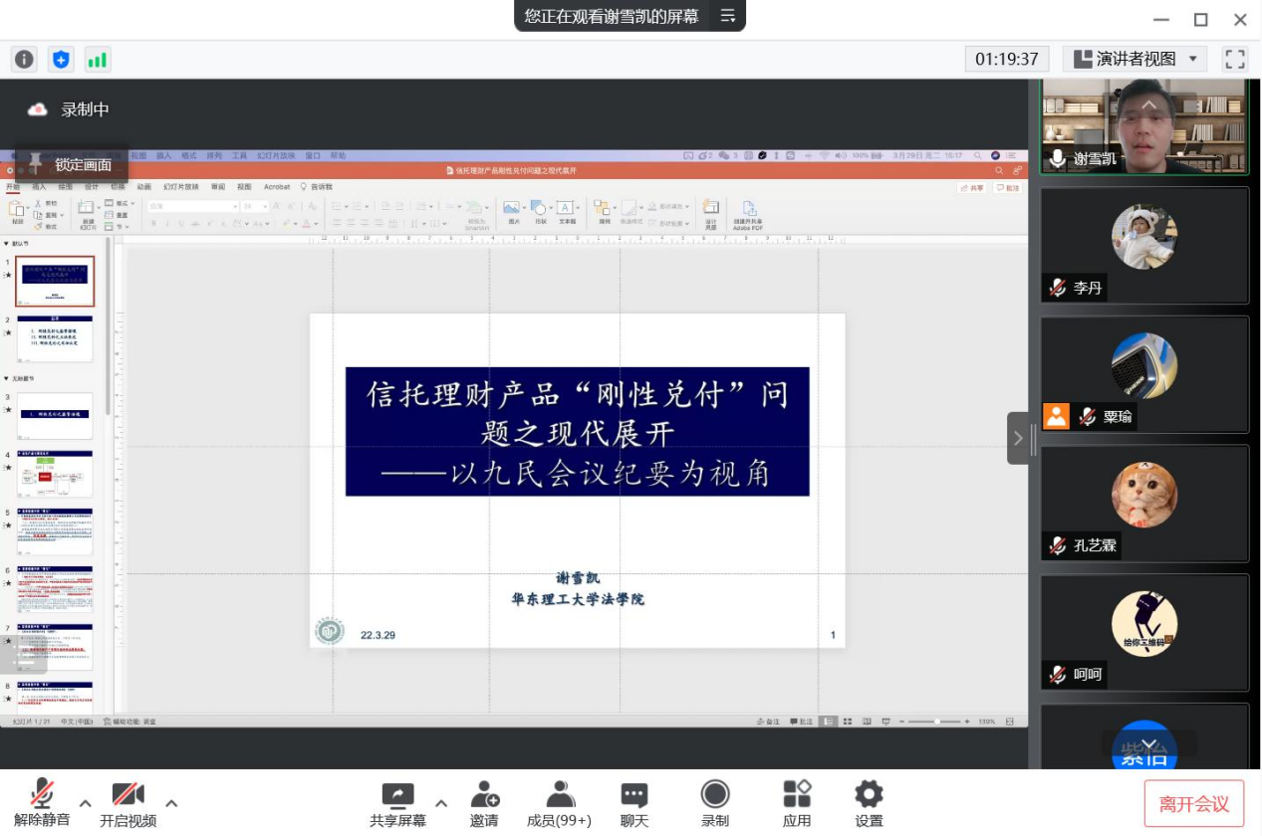
Task: Open the Invite (邀请) icon
Action: [484, 802]
